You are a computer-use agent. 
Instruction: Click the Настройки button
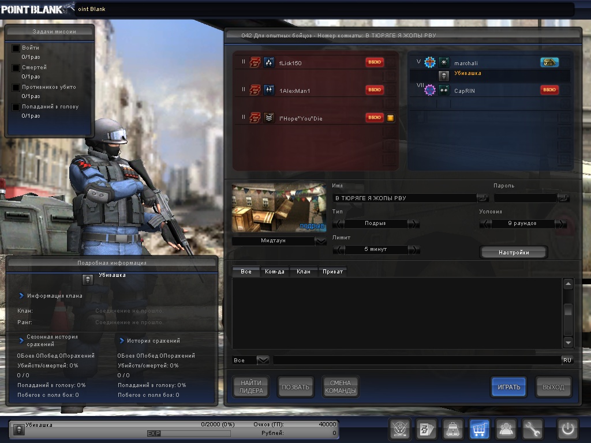click(x=513, y=252)
